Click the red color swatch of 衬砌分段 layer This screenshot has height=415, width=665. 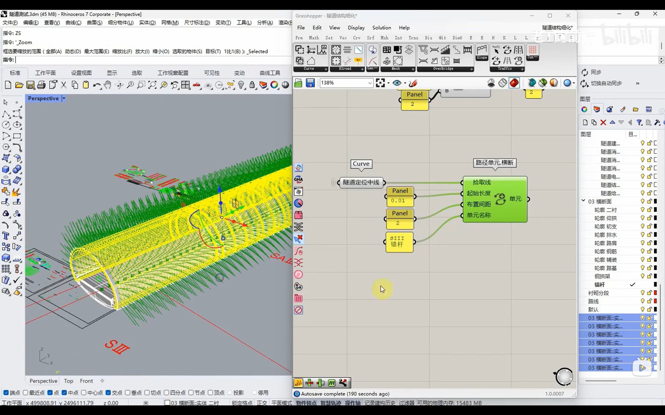(x=655, y=293)
